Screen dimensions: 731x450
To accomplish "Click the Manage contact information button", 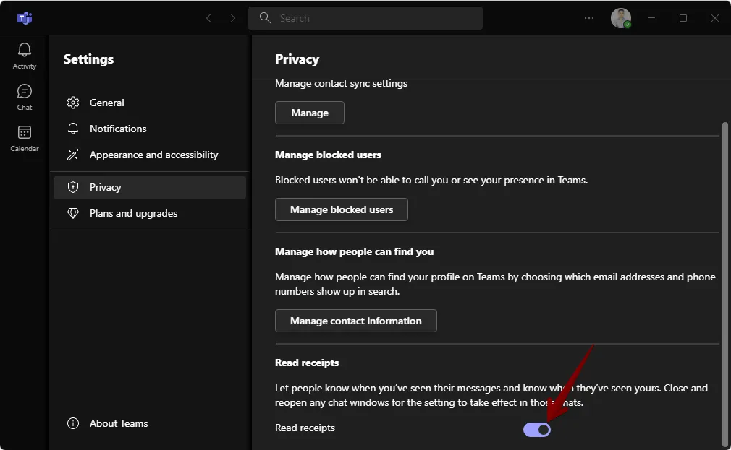I will (x=355, y=321).
